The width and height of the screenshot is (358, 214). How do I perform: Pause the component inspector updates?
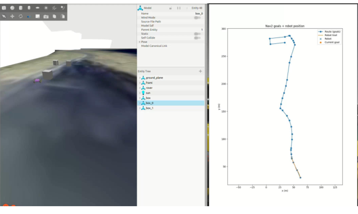pos(179,8)
